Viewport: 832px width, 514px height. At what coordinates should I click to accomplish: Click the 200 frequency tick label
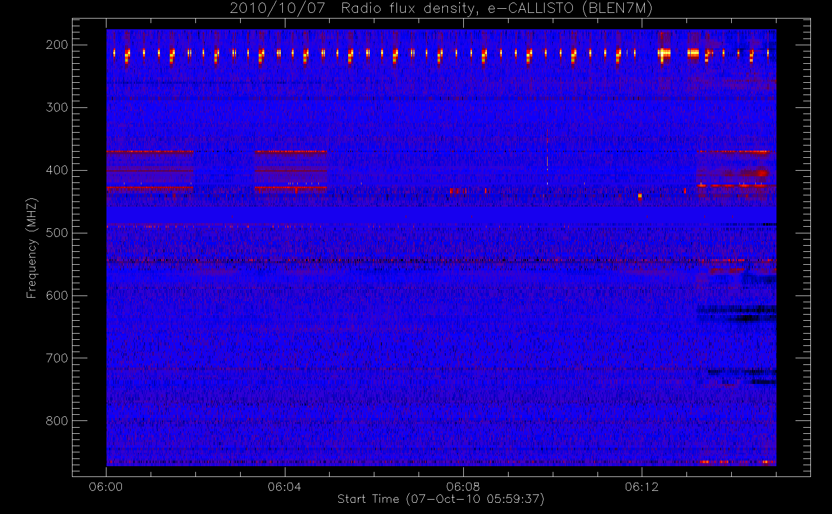[x=57, y=45]
